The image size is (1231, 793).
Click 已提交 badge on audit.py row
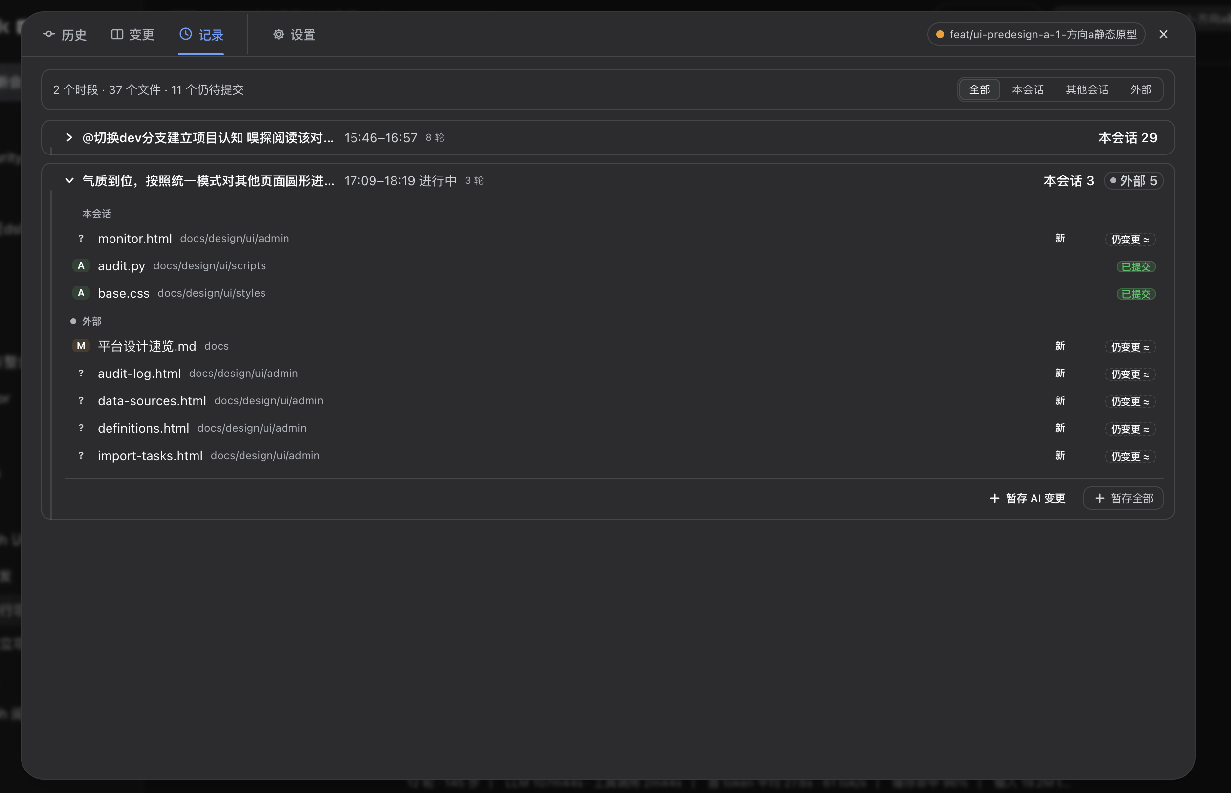pyautogui.click(x=1136, y=267)
